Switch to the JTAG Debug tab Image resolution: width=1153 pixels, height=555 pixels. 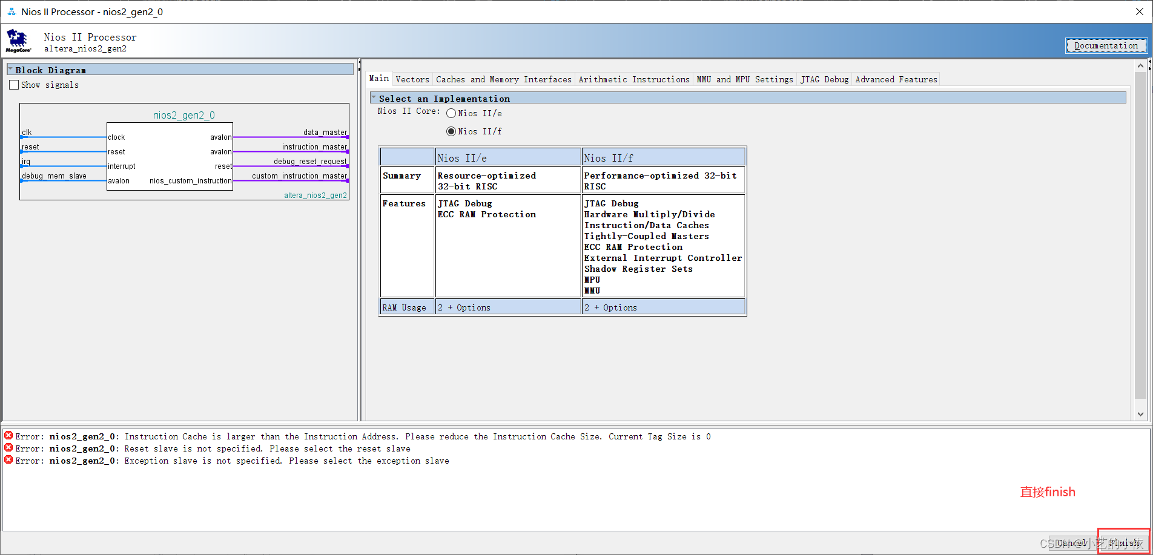(x=825, y=79)
